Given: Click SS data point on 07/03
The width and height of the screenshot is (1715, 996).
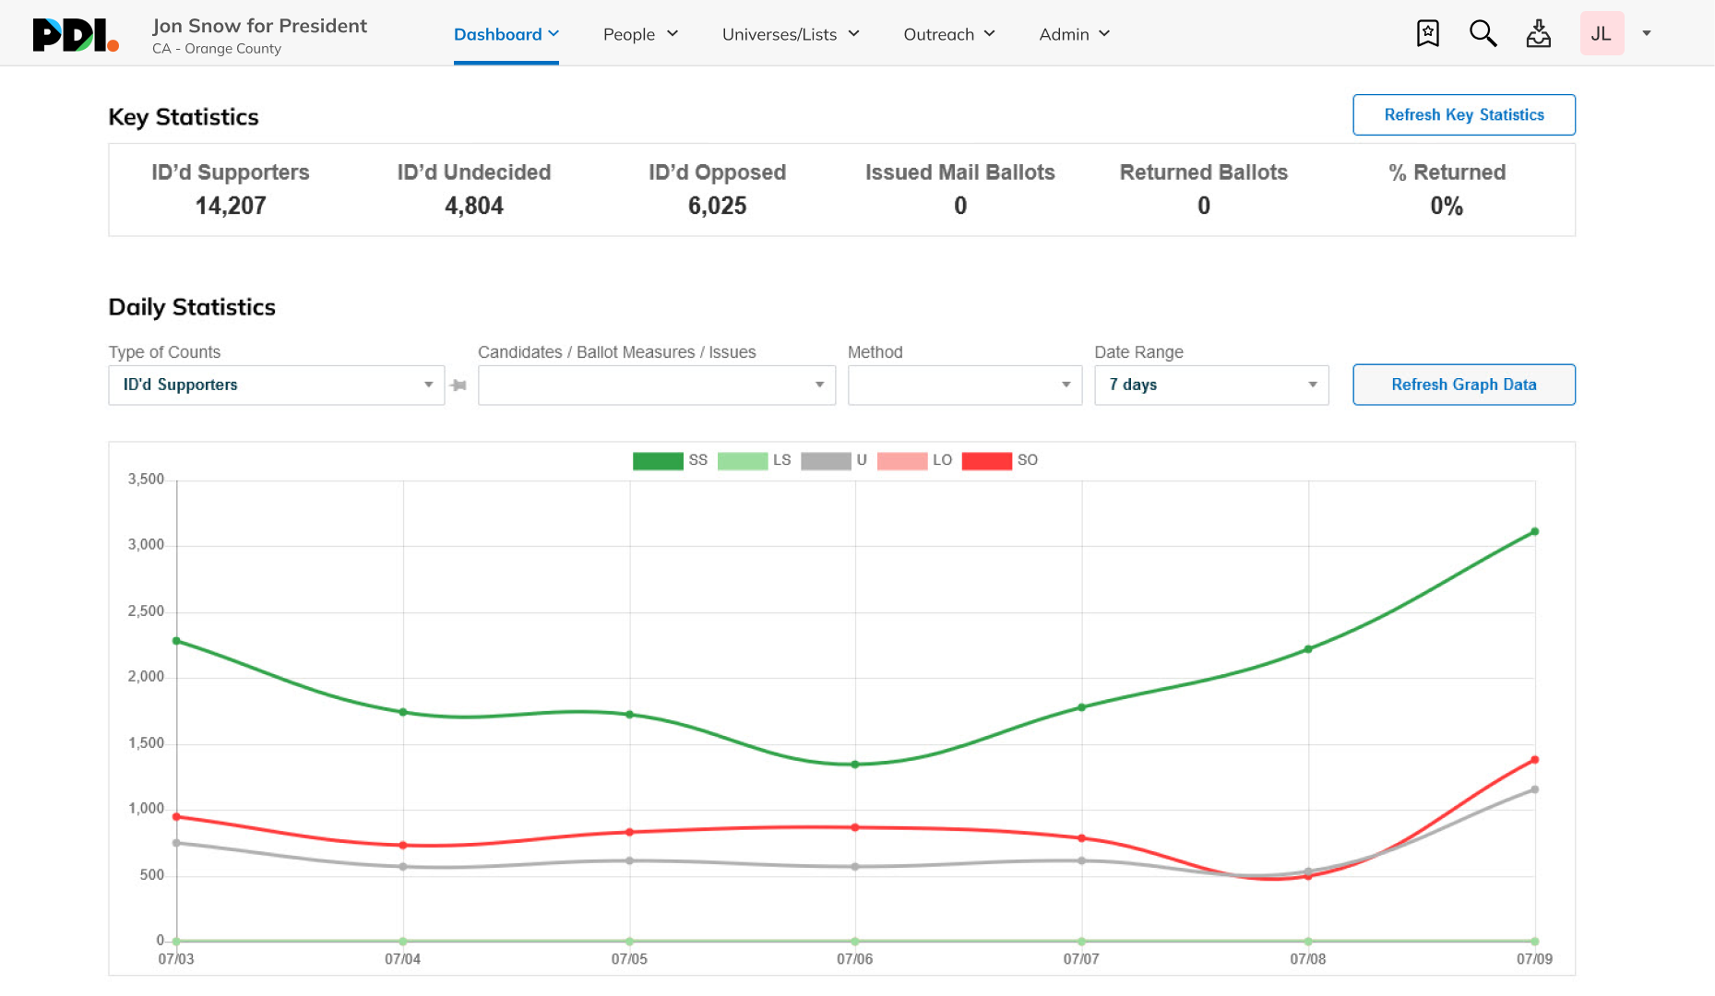Looking at the screenshot, I should tap(176, 641).
